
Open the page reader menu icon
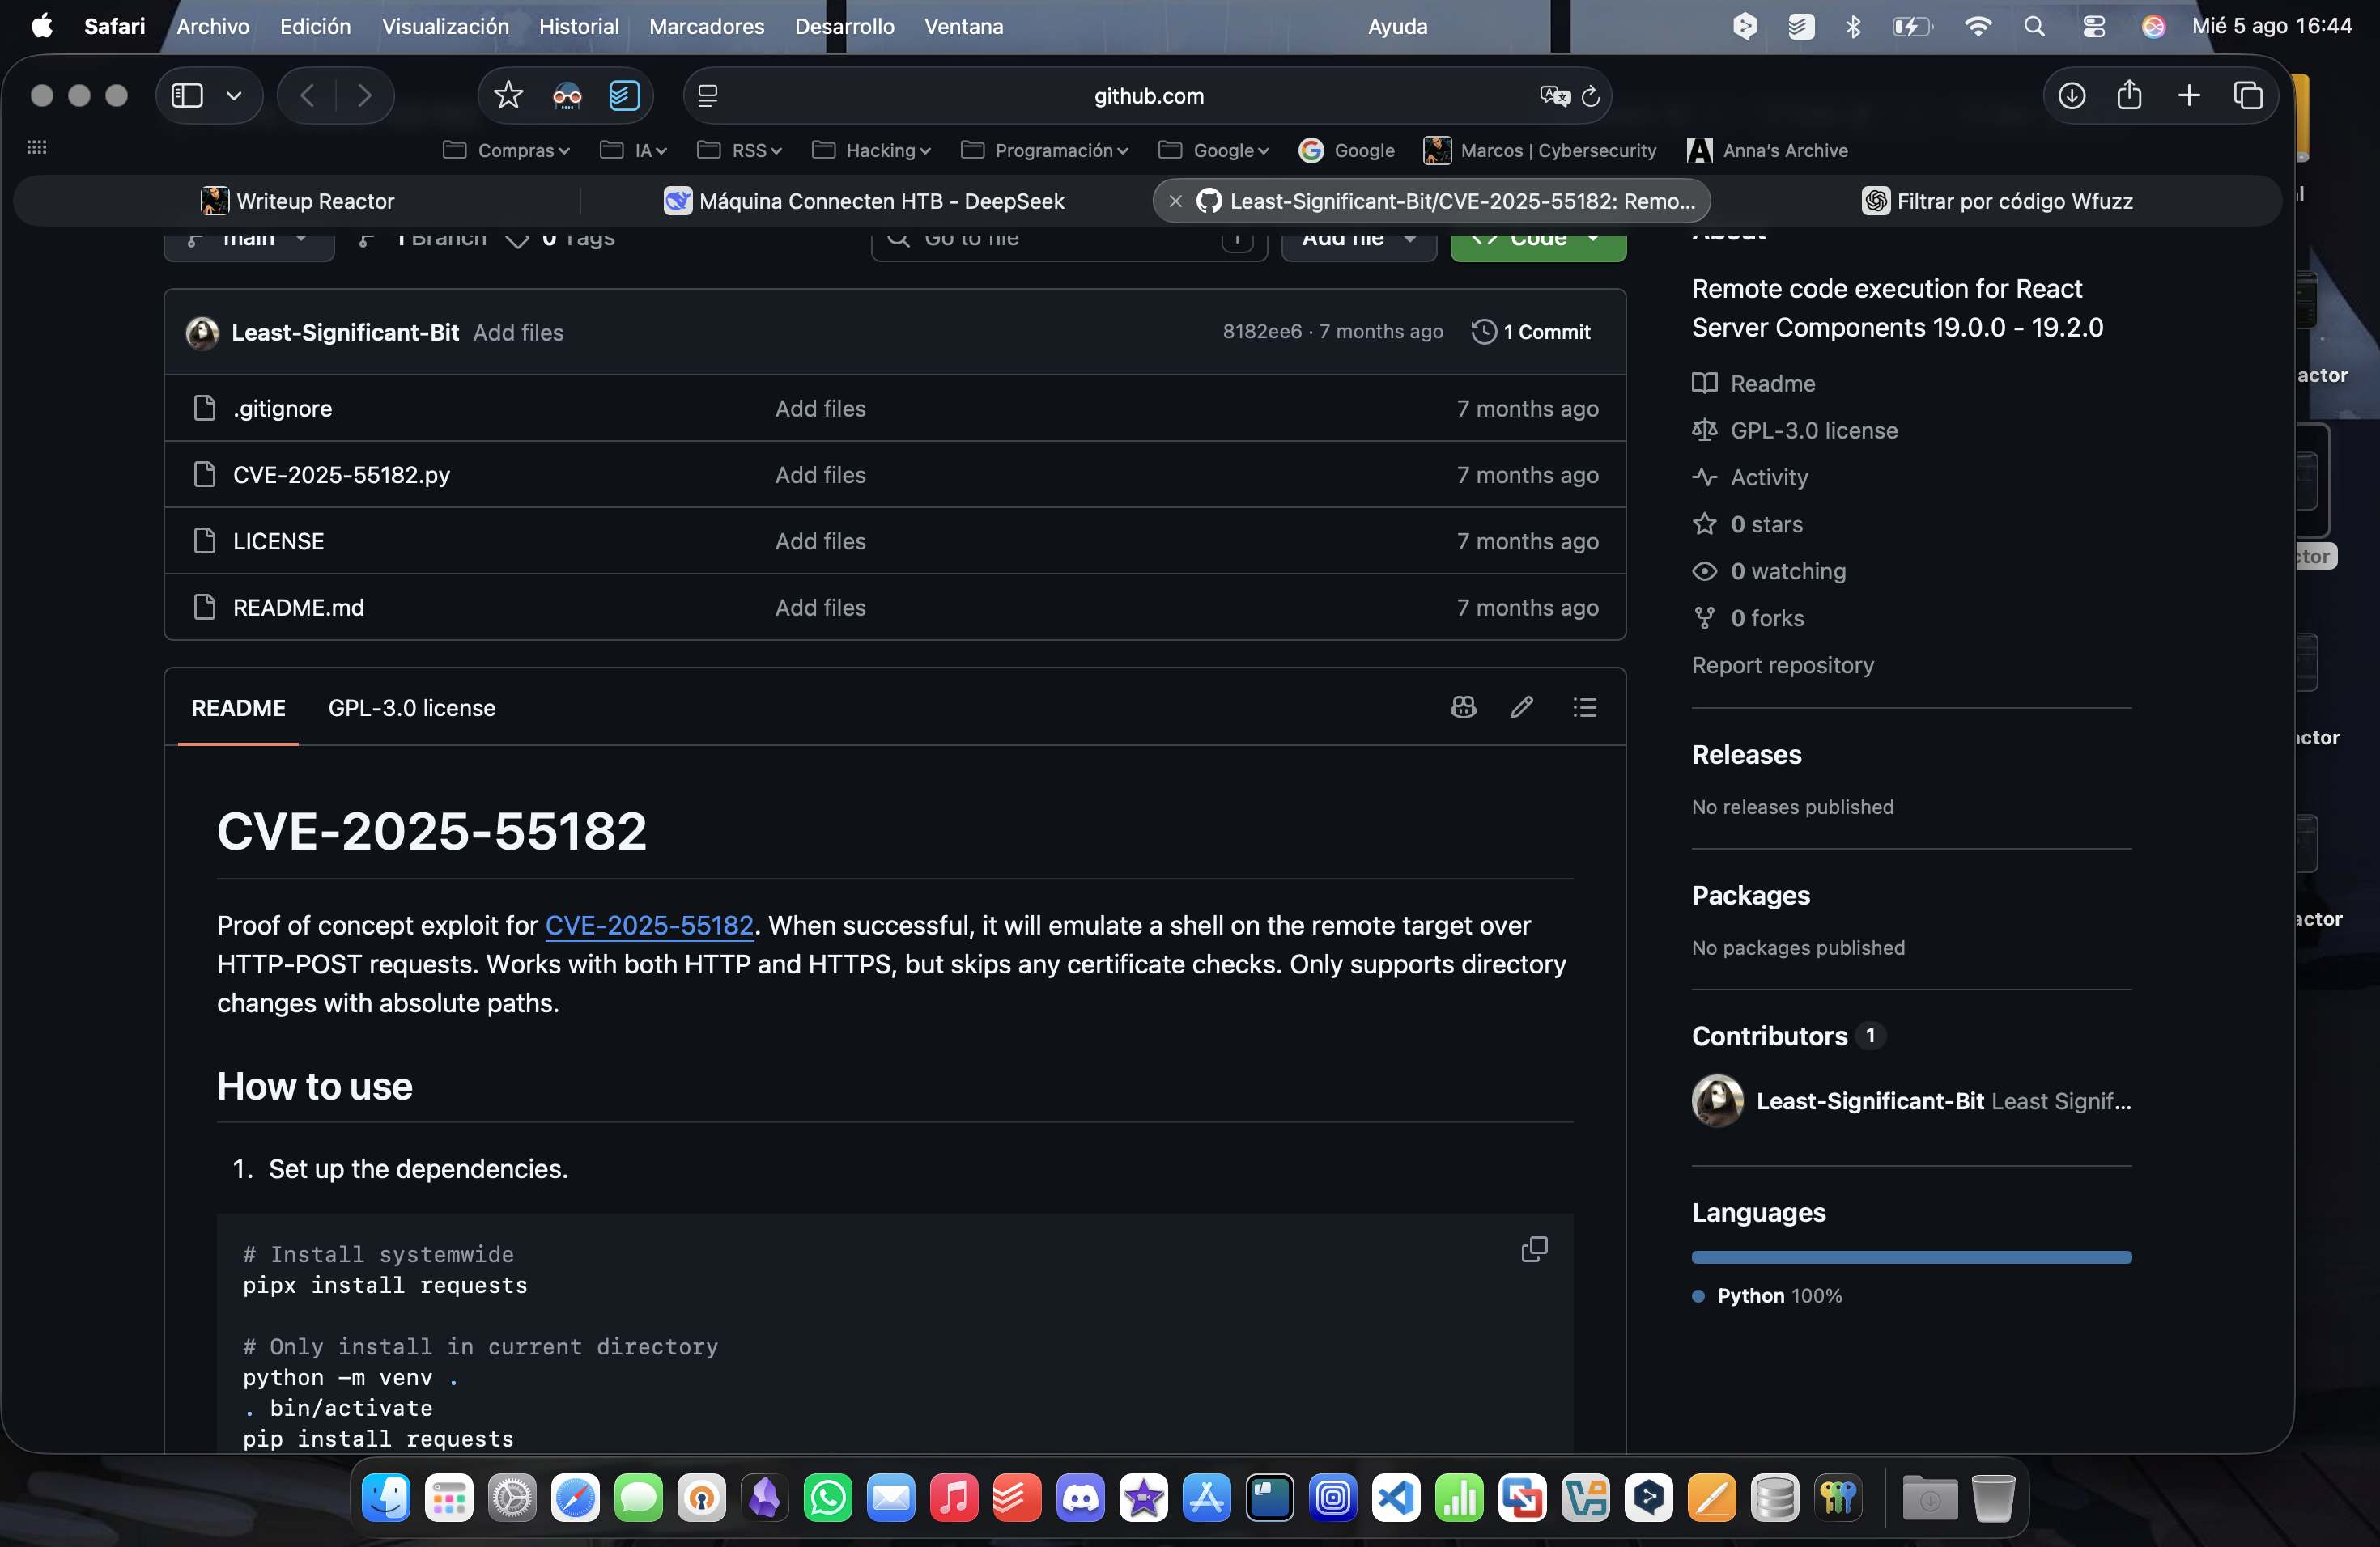click(708, 96)
